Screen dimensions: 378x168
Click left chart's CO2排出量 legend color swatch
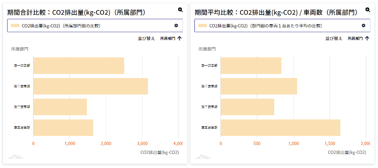15,26
